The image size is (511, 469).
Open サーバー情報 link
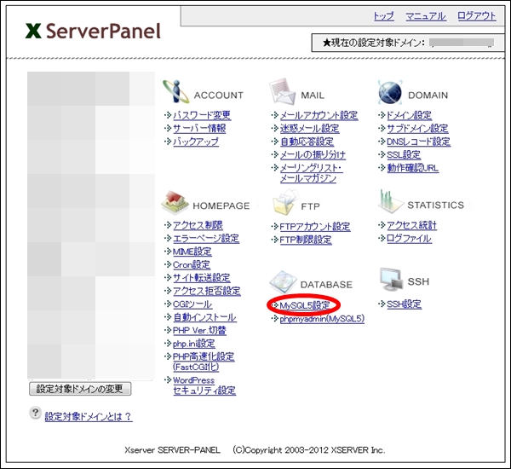199,128
